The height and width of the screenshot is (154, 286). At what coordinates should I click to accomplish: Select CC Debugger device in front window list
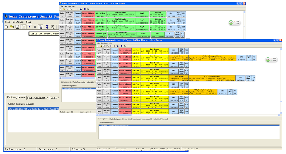click(189, 125)
